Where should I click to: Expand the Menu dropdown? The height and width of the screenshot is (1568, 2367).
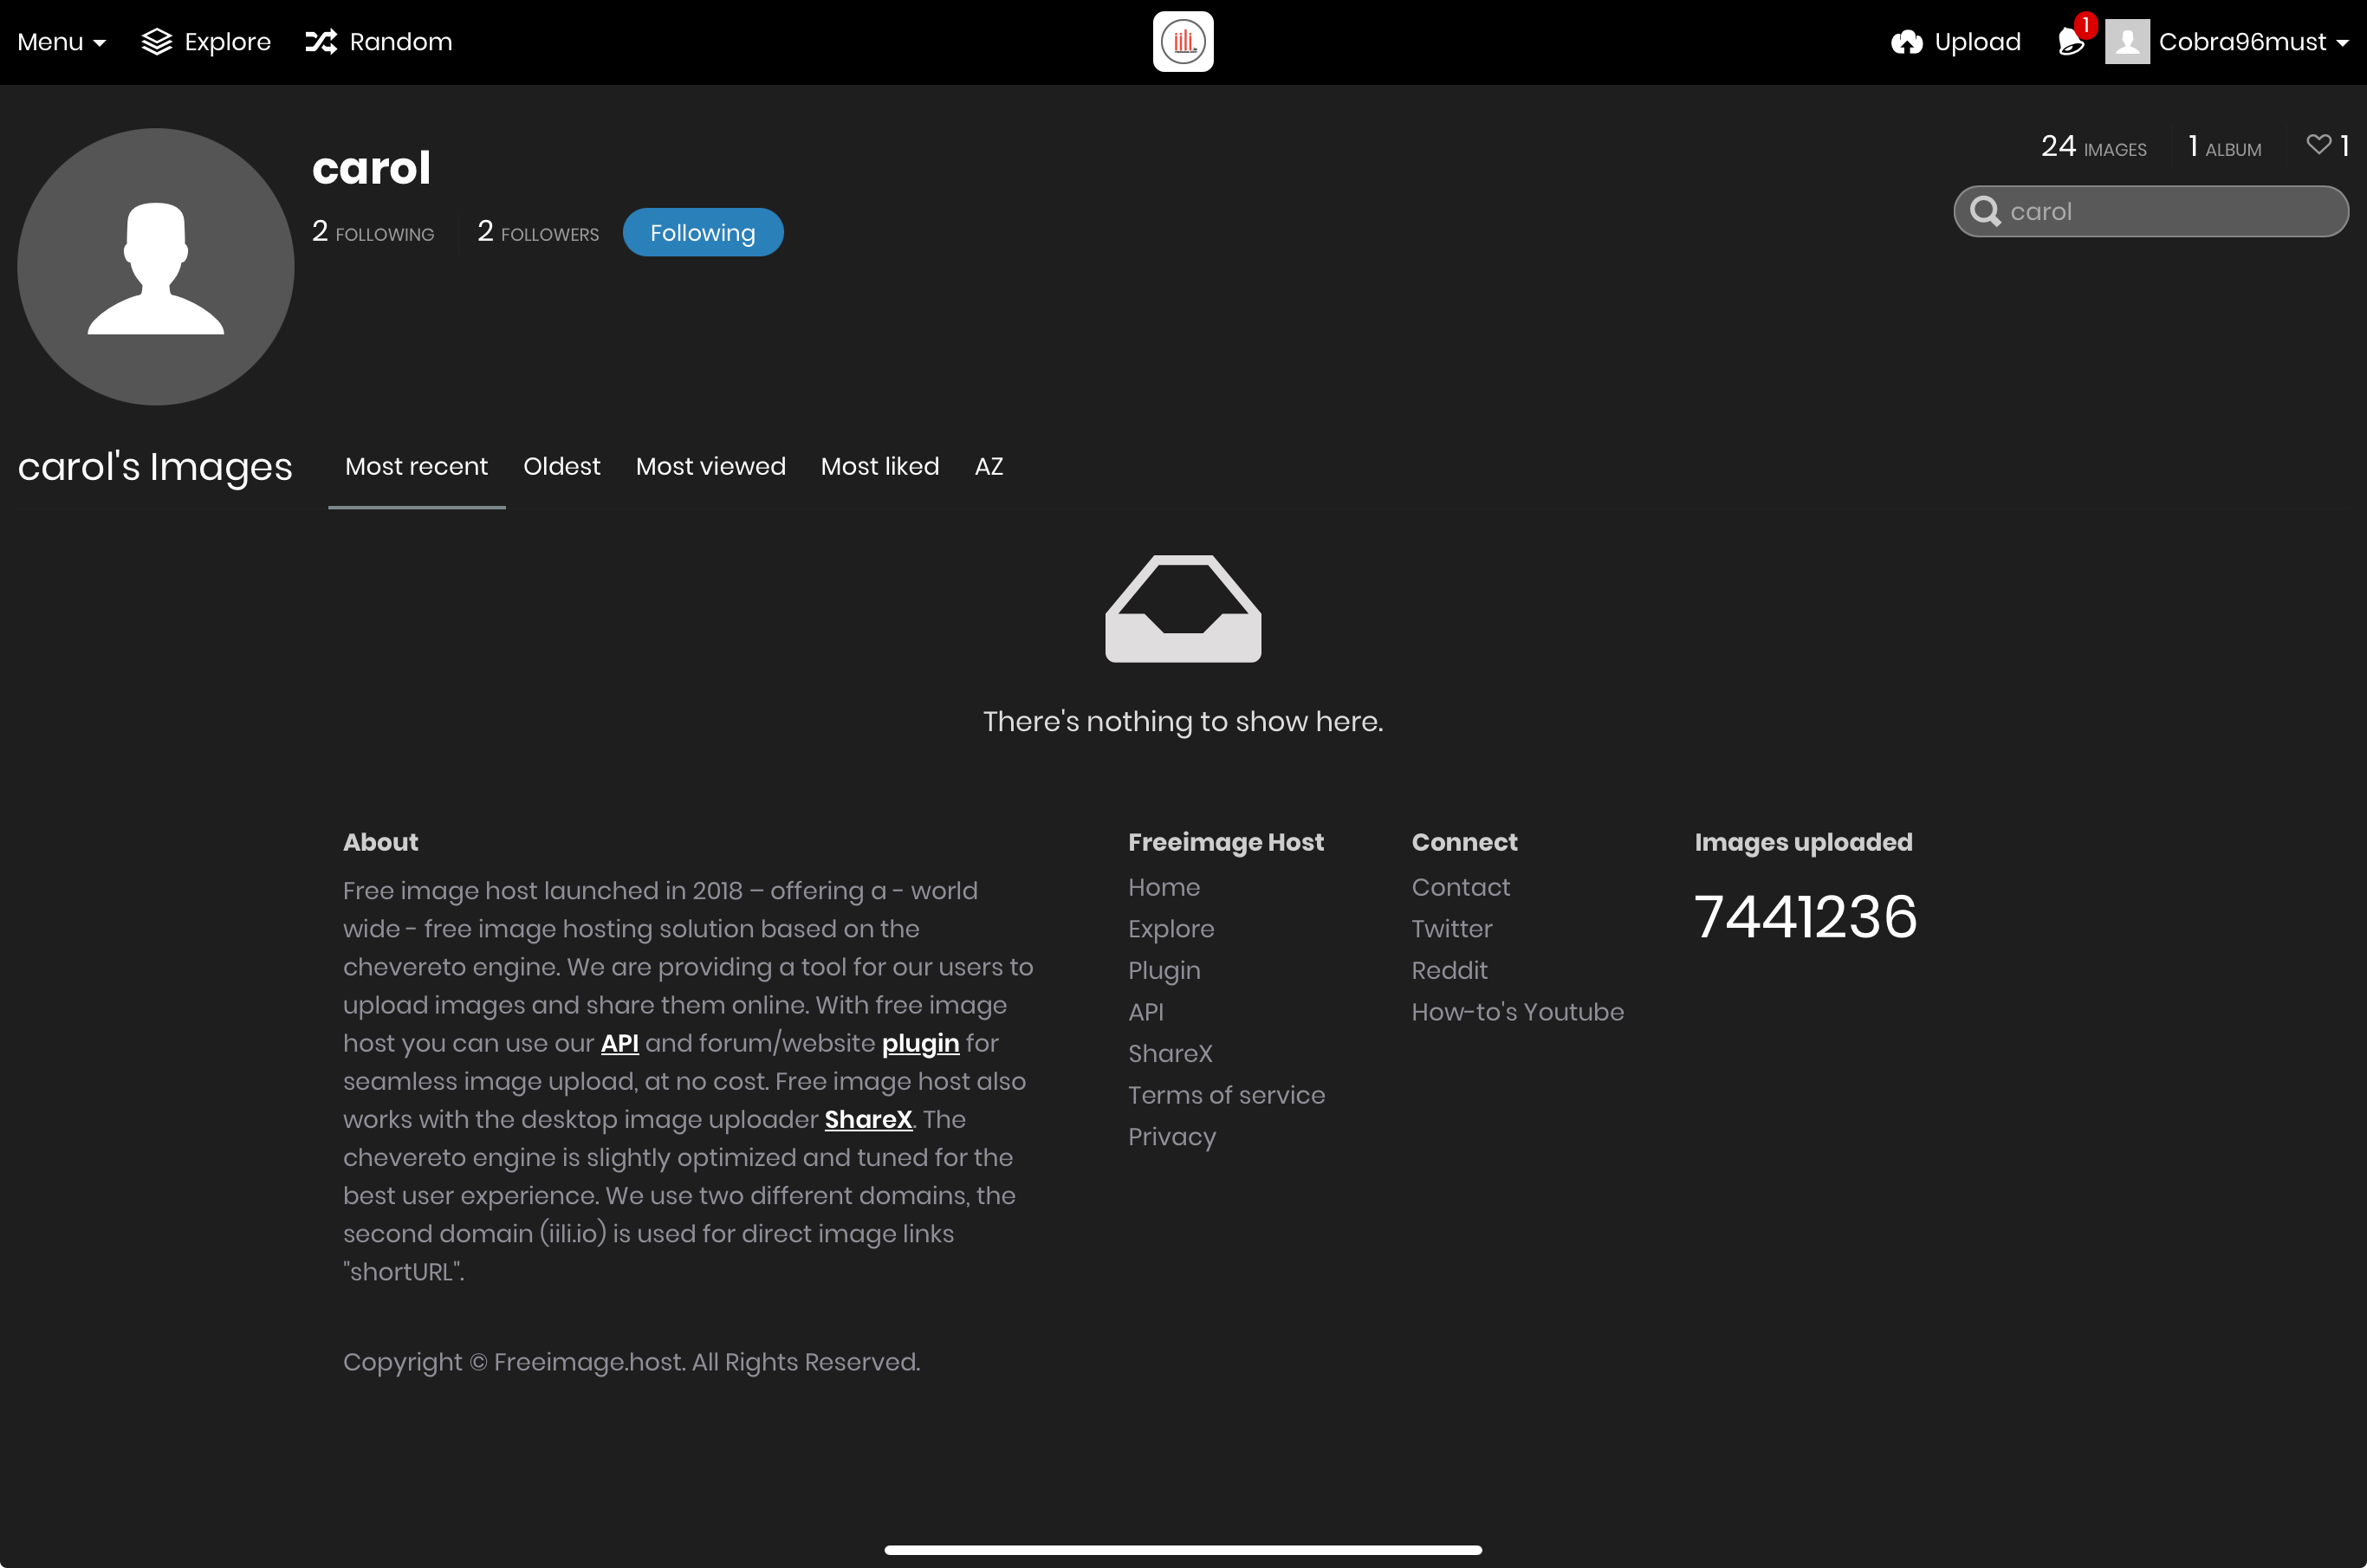[61, 42]
